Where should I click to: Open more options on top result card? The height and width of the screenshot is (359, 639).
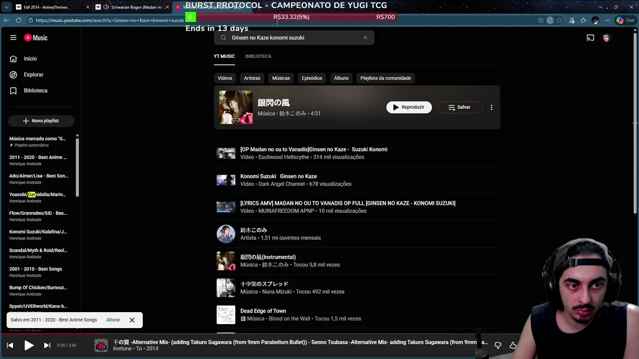pos(491,107)
